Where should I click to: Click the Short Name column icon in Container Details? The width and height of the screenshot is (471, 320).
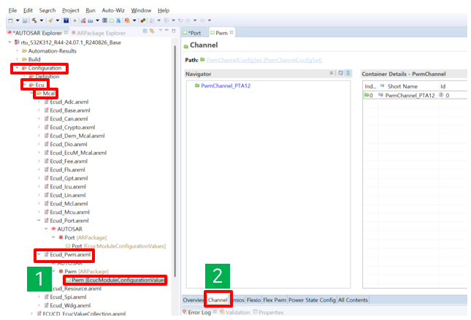pos(382,86)
